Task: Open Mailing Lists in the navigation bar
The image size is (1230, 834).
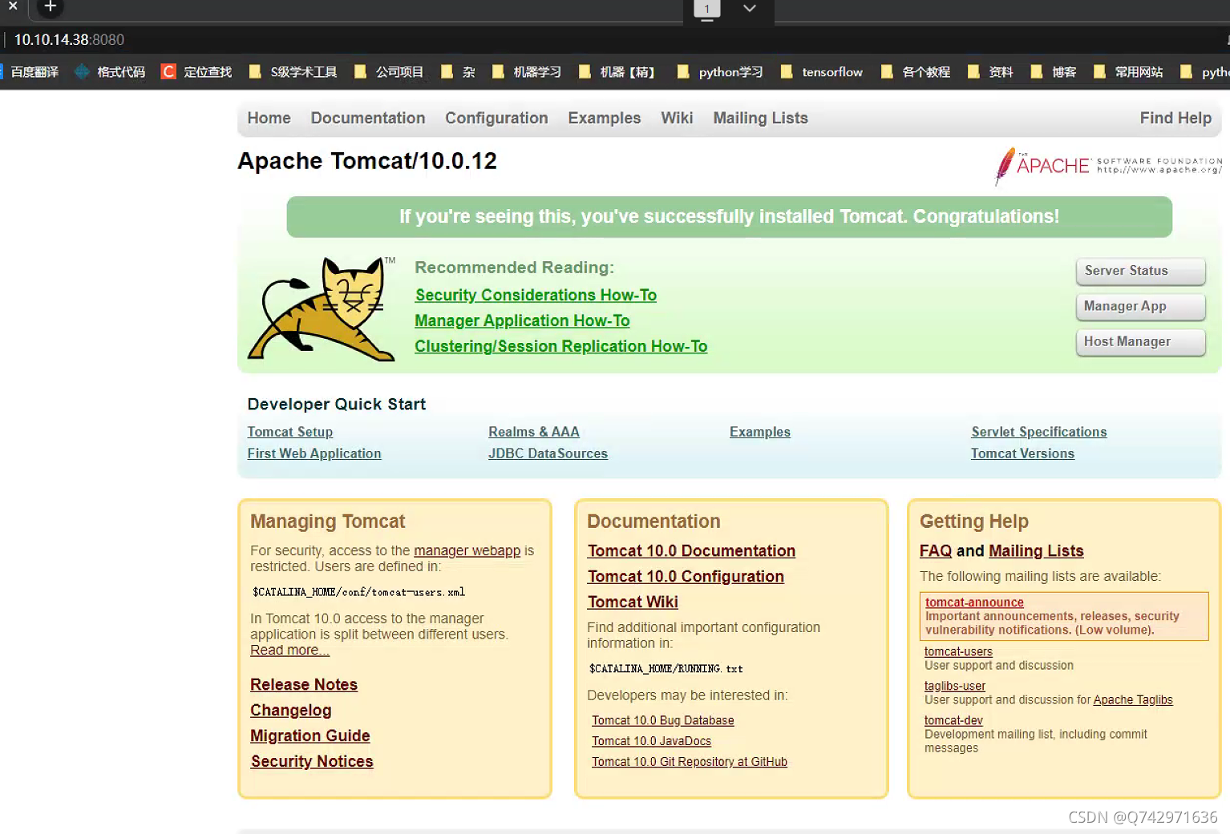Action: click(760, 118)
